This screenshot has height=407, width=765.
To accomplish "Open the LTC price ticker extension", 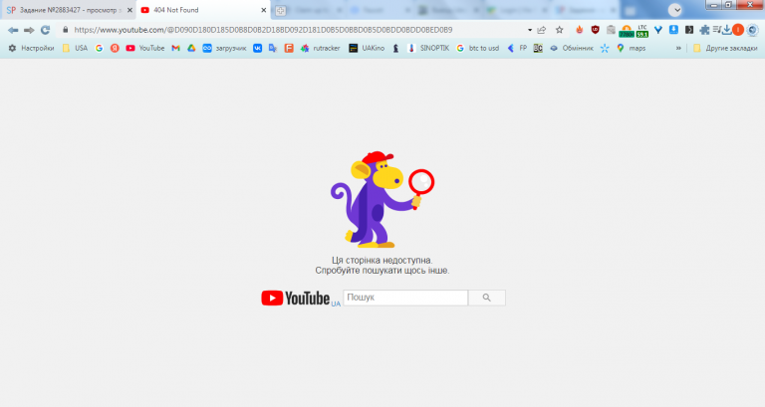I will pos(642,31).
